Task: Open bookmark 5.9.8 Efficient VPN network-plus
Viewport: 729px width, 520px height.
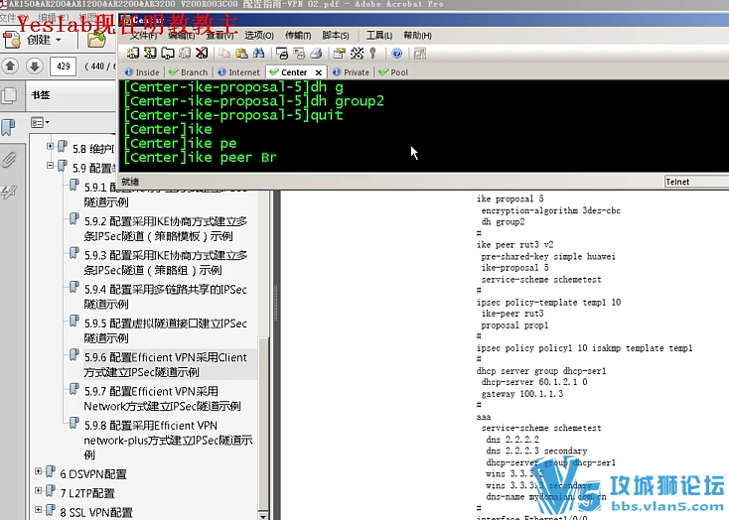Action: point(168,440)
